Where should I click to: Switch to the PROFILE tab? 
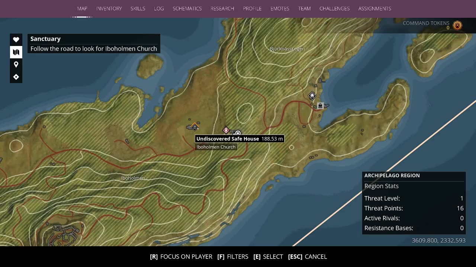click(x=252, y=9)
